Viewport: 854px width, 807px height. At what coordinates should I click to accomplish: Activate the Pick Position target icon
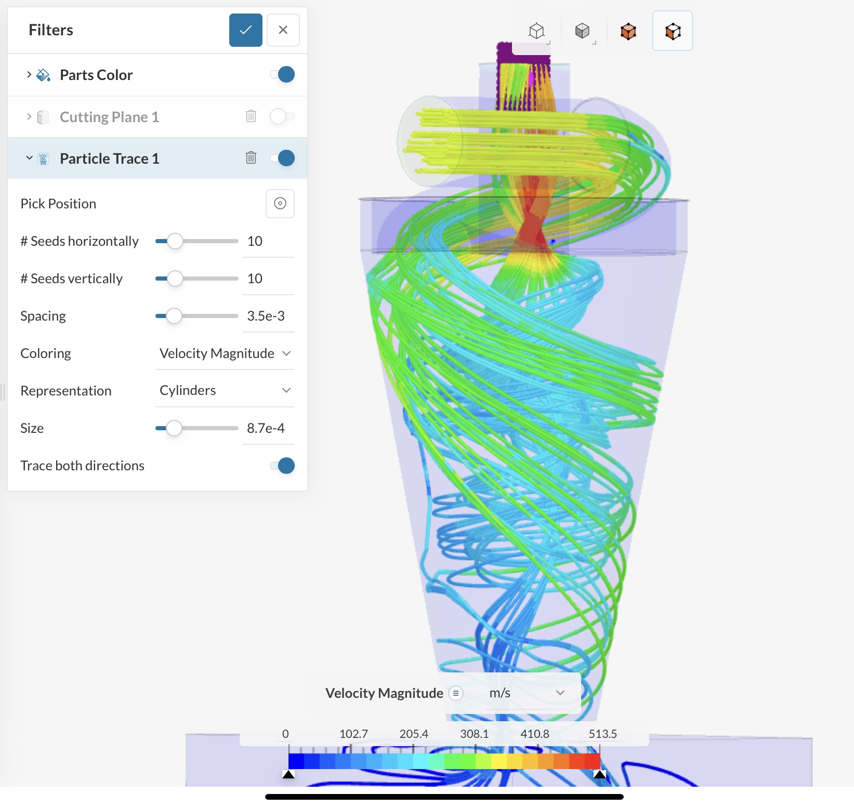pyautogui.click(x=280, y=203)
